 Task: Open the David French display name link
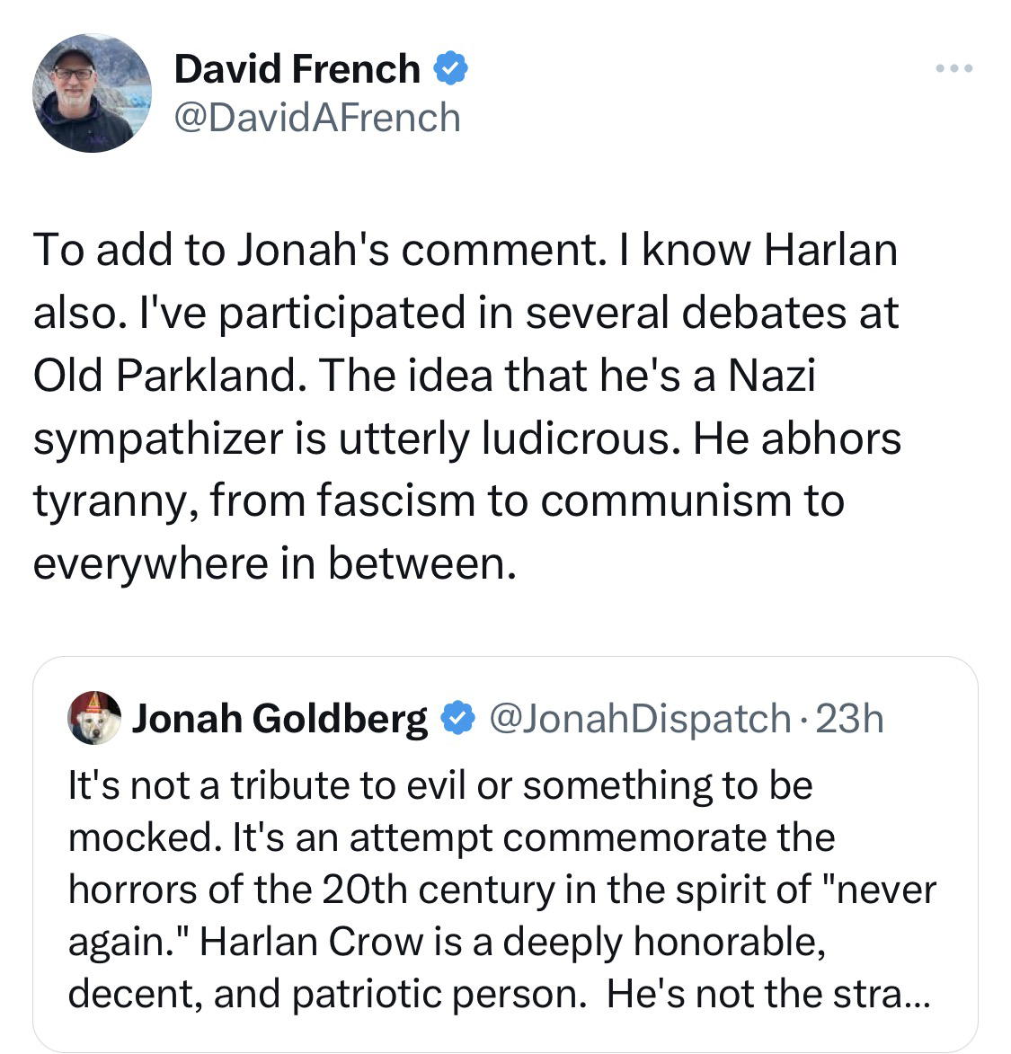tap(297, 68)
